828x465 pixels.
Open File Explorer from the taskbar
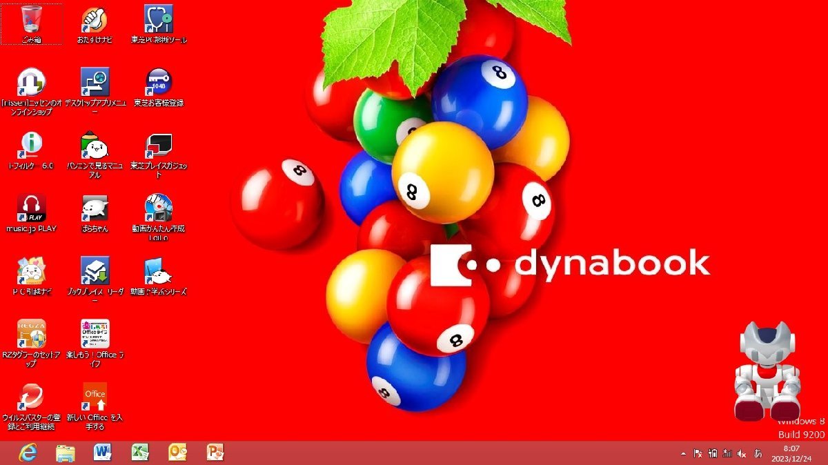click(66, 453)
